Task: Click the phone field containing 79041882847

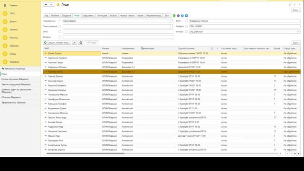Action: (x=245, y=26)
